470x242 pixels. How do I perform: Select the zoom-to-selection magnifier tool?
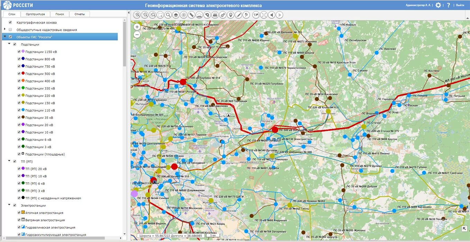coord(153,15)
